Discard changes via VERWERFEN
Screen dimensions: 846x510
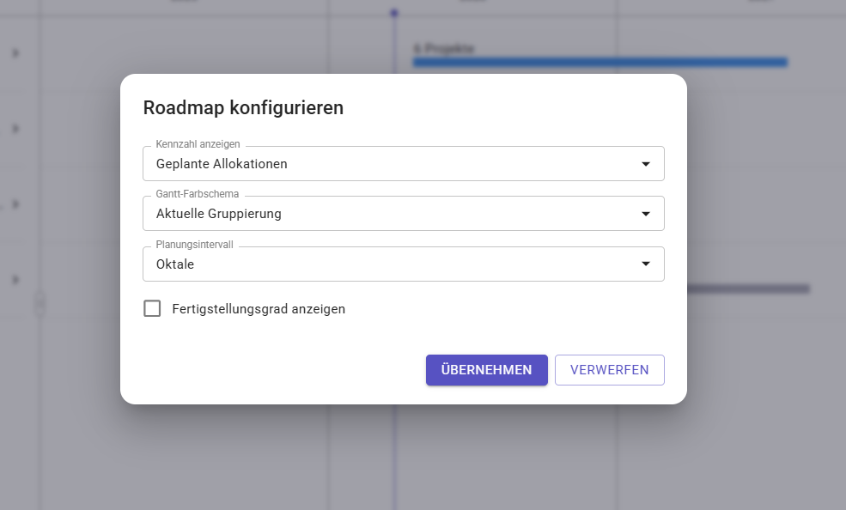(x=609, y=369)
